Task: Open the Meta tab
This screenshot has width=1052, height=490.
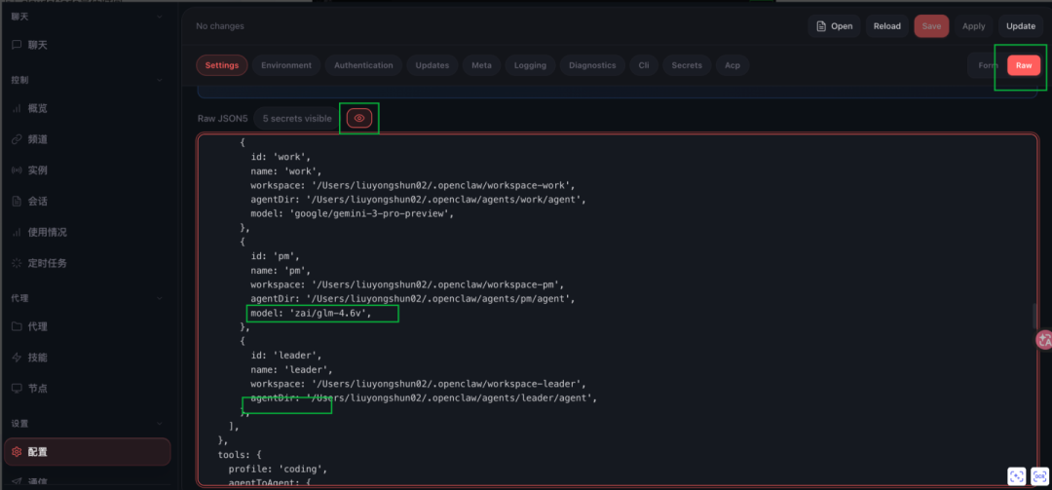Action: click(x=482, y=65)
